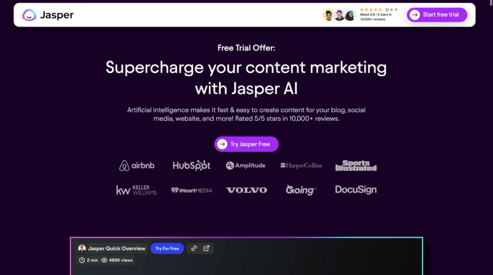
Task: Click the Jasper Quick Overview title
Action: coord(117,248)
